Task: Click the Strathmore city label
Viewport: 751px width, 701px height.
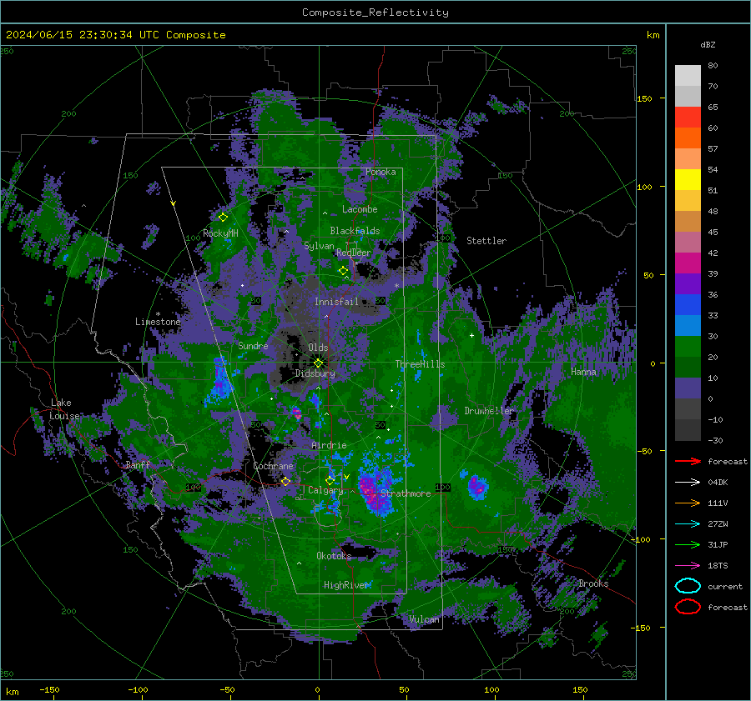Action: (406, 493)
